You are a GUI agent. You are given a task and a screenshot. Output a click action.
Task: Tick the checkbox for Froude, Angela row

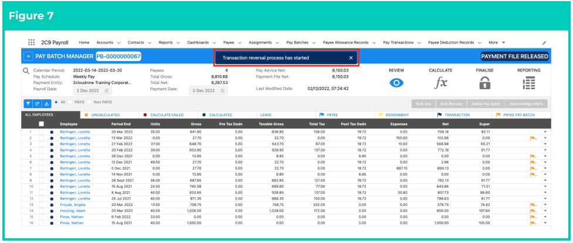pos(42,205)
